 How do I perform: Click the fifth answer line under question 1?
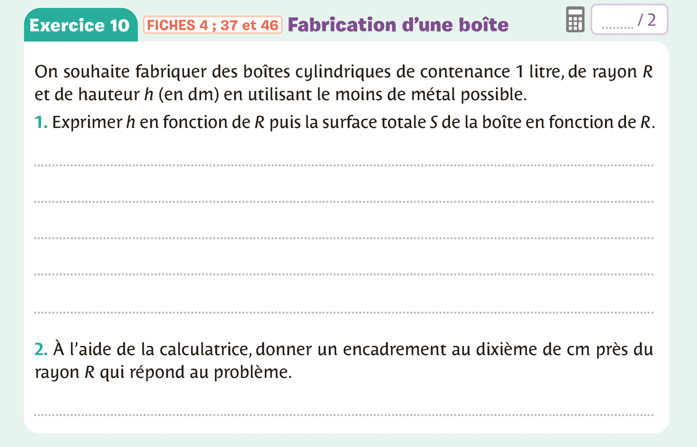click(344, 311)
